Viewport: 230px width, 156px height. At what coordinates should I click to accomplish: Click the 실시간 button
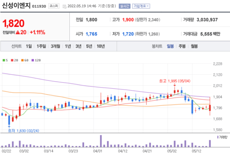(x=125, y=6)
